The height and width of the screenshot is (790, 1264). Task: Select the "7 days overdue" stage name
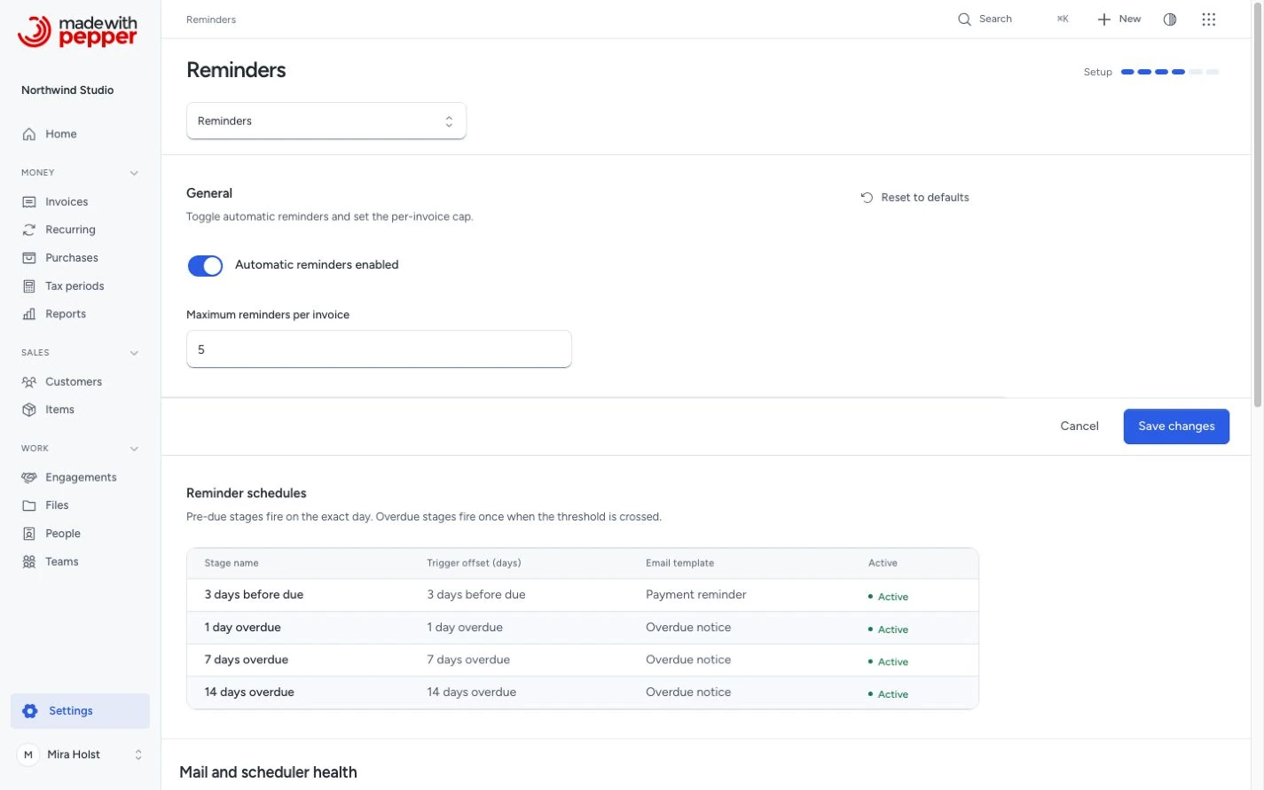coord(246,660)
